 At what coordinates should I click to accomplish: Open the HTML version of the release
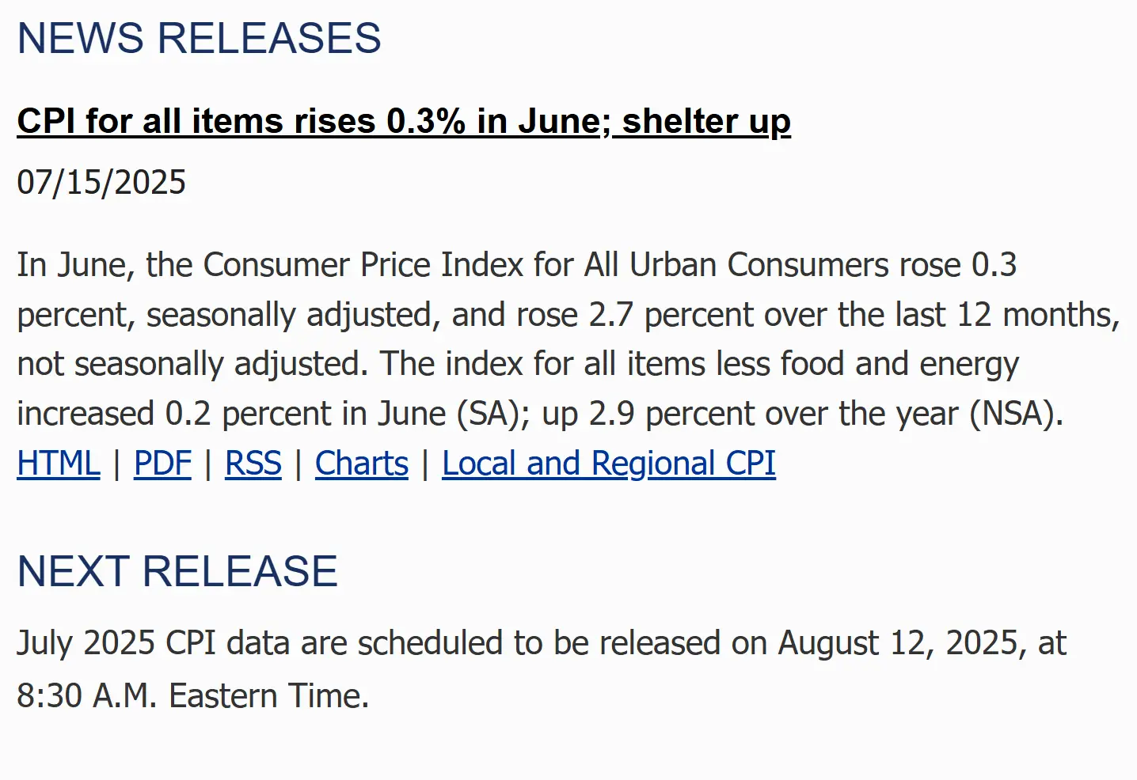59,464
